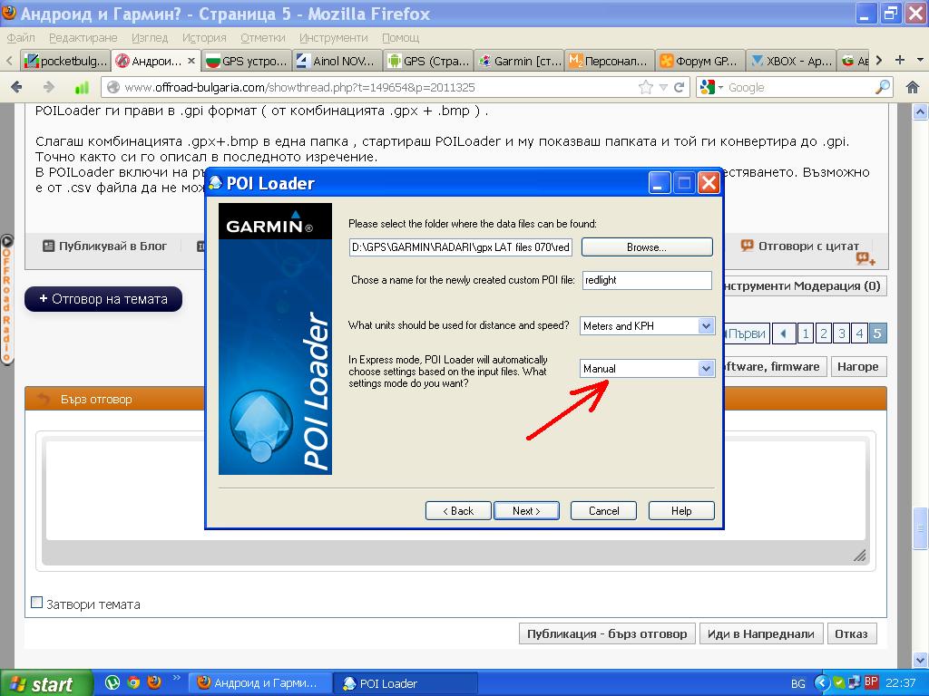Open a new tab with plus icon
This screenshot has width=929, height=696.
click(900, 60)
